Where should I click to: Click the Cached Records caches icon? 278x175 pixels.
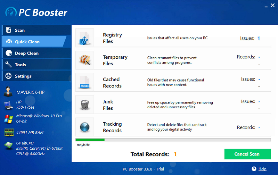click(x=84, y=82)
